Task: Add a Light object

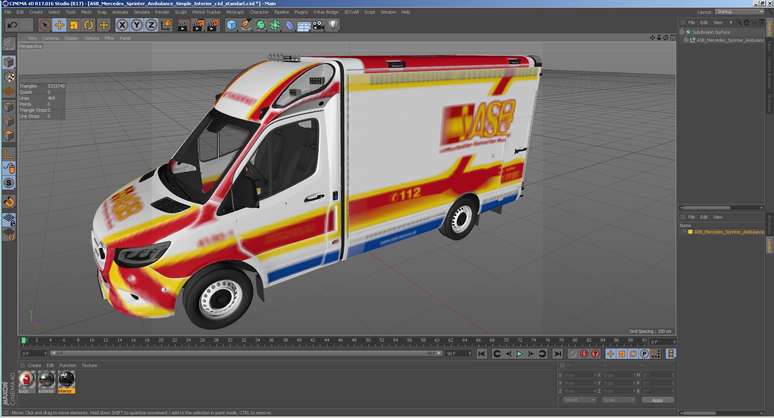Action: [x=333, y=25]
